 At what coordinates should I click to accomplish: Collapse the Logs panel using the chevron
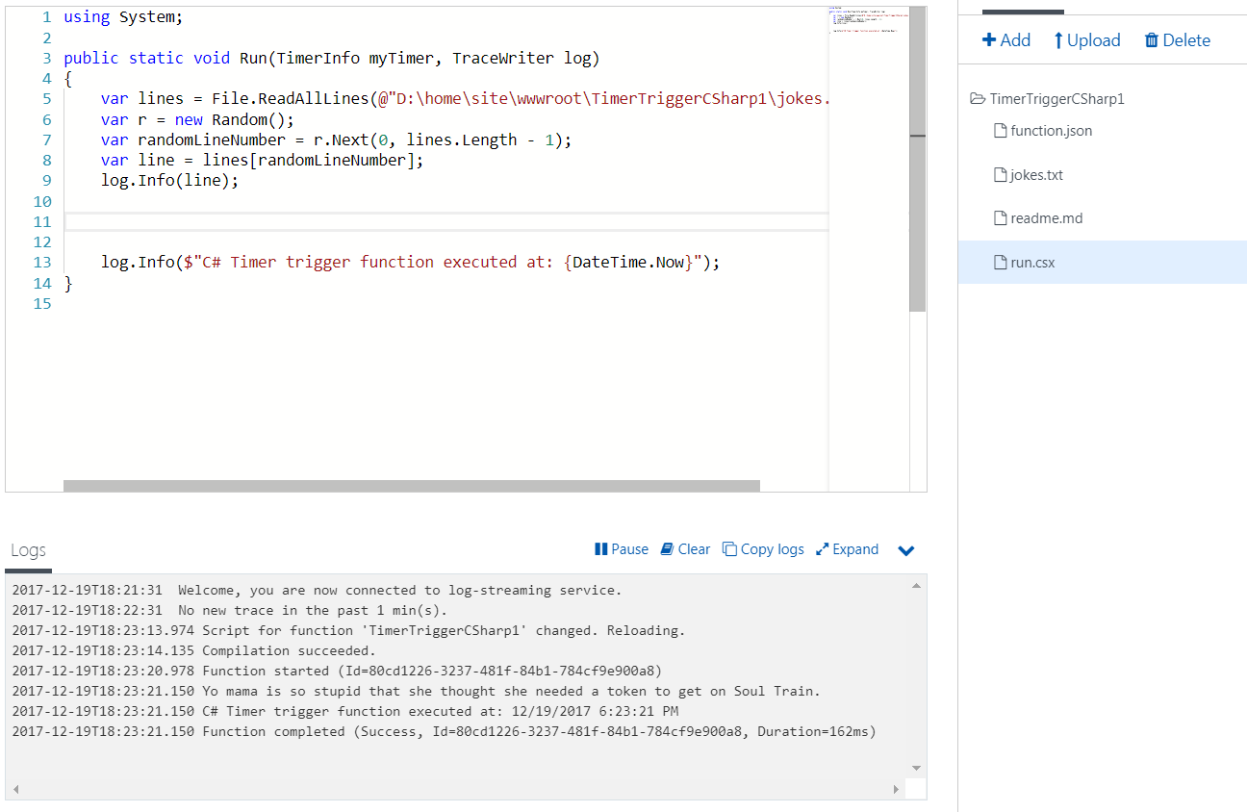pyautogui.click(x=905, y=548)
